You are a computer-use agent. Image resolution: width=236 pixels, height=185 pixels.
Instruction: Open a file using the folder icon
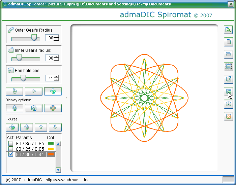click(228, 54)
